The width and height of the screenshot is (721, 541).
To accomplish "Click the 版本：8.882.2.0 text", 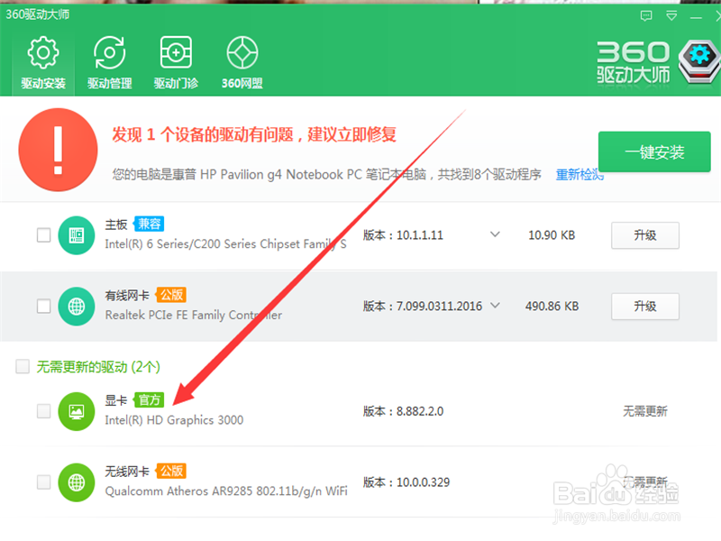I will (403, 411).
